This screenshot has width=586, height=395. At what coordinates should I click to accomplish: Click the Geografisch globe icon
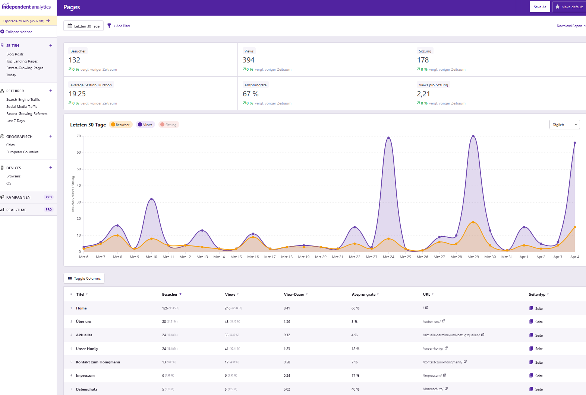2,137
